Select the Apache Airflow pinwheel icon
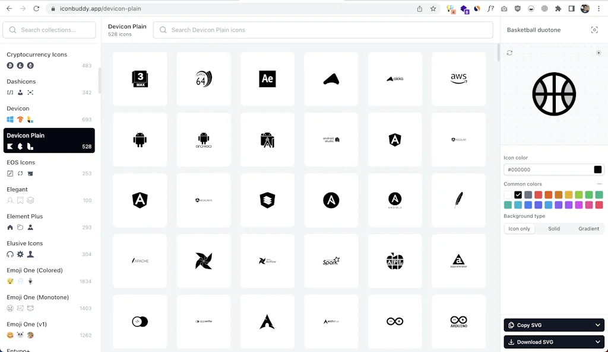Image resolution: width=608 pixels, height=352 pixels. click(x=204, y=261)
